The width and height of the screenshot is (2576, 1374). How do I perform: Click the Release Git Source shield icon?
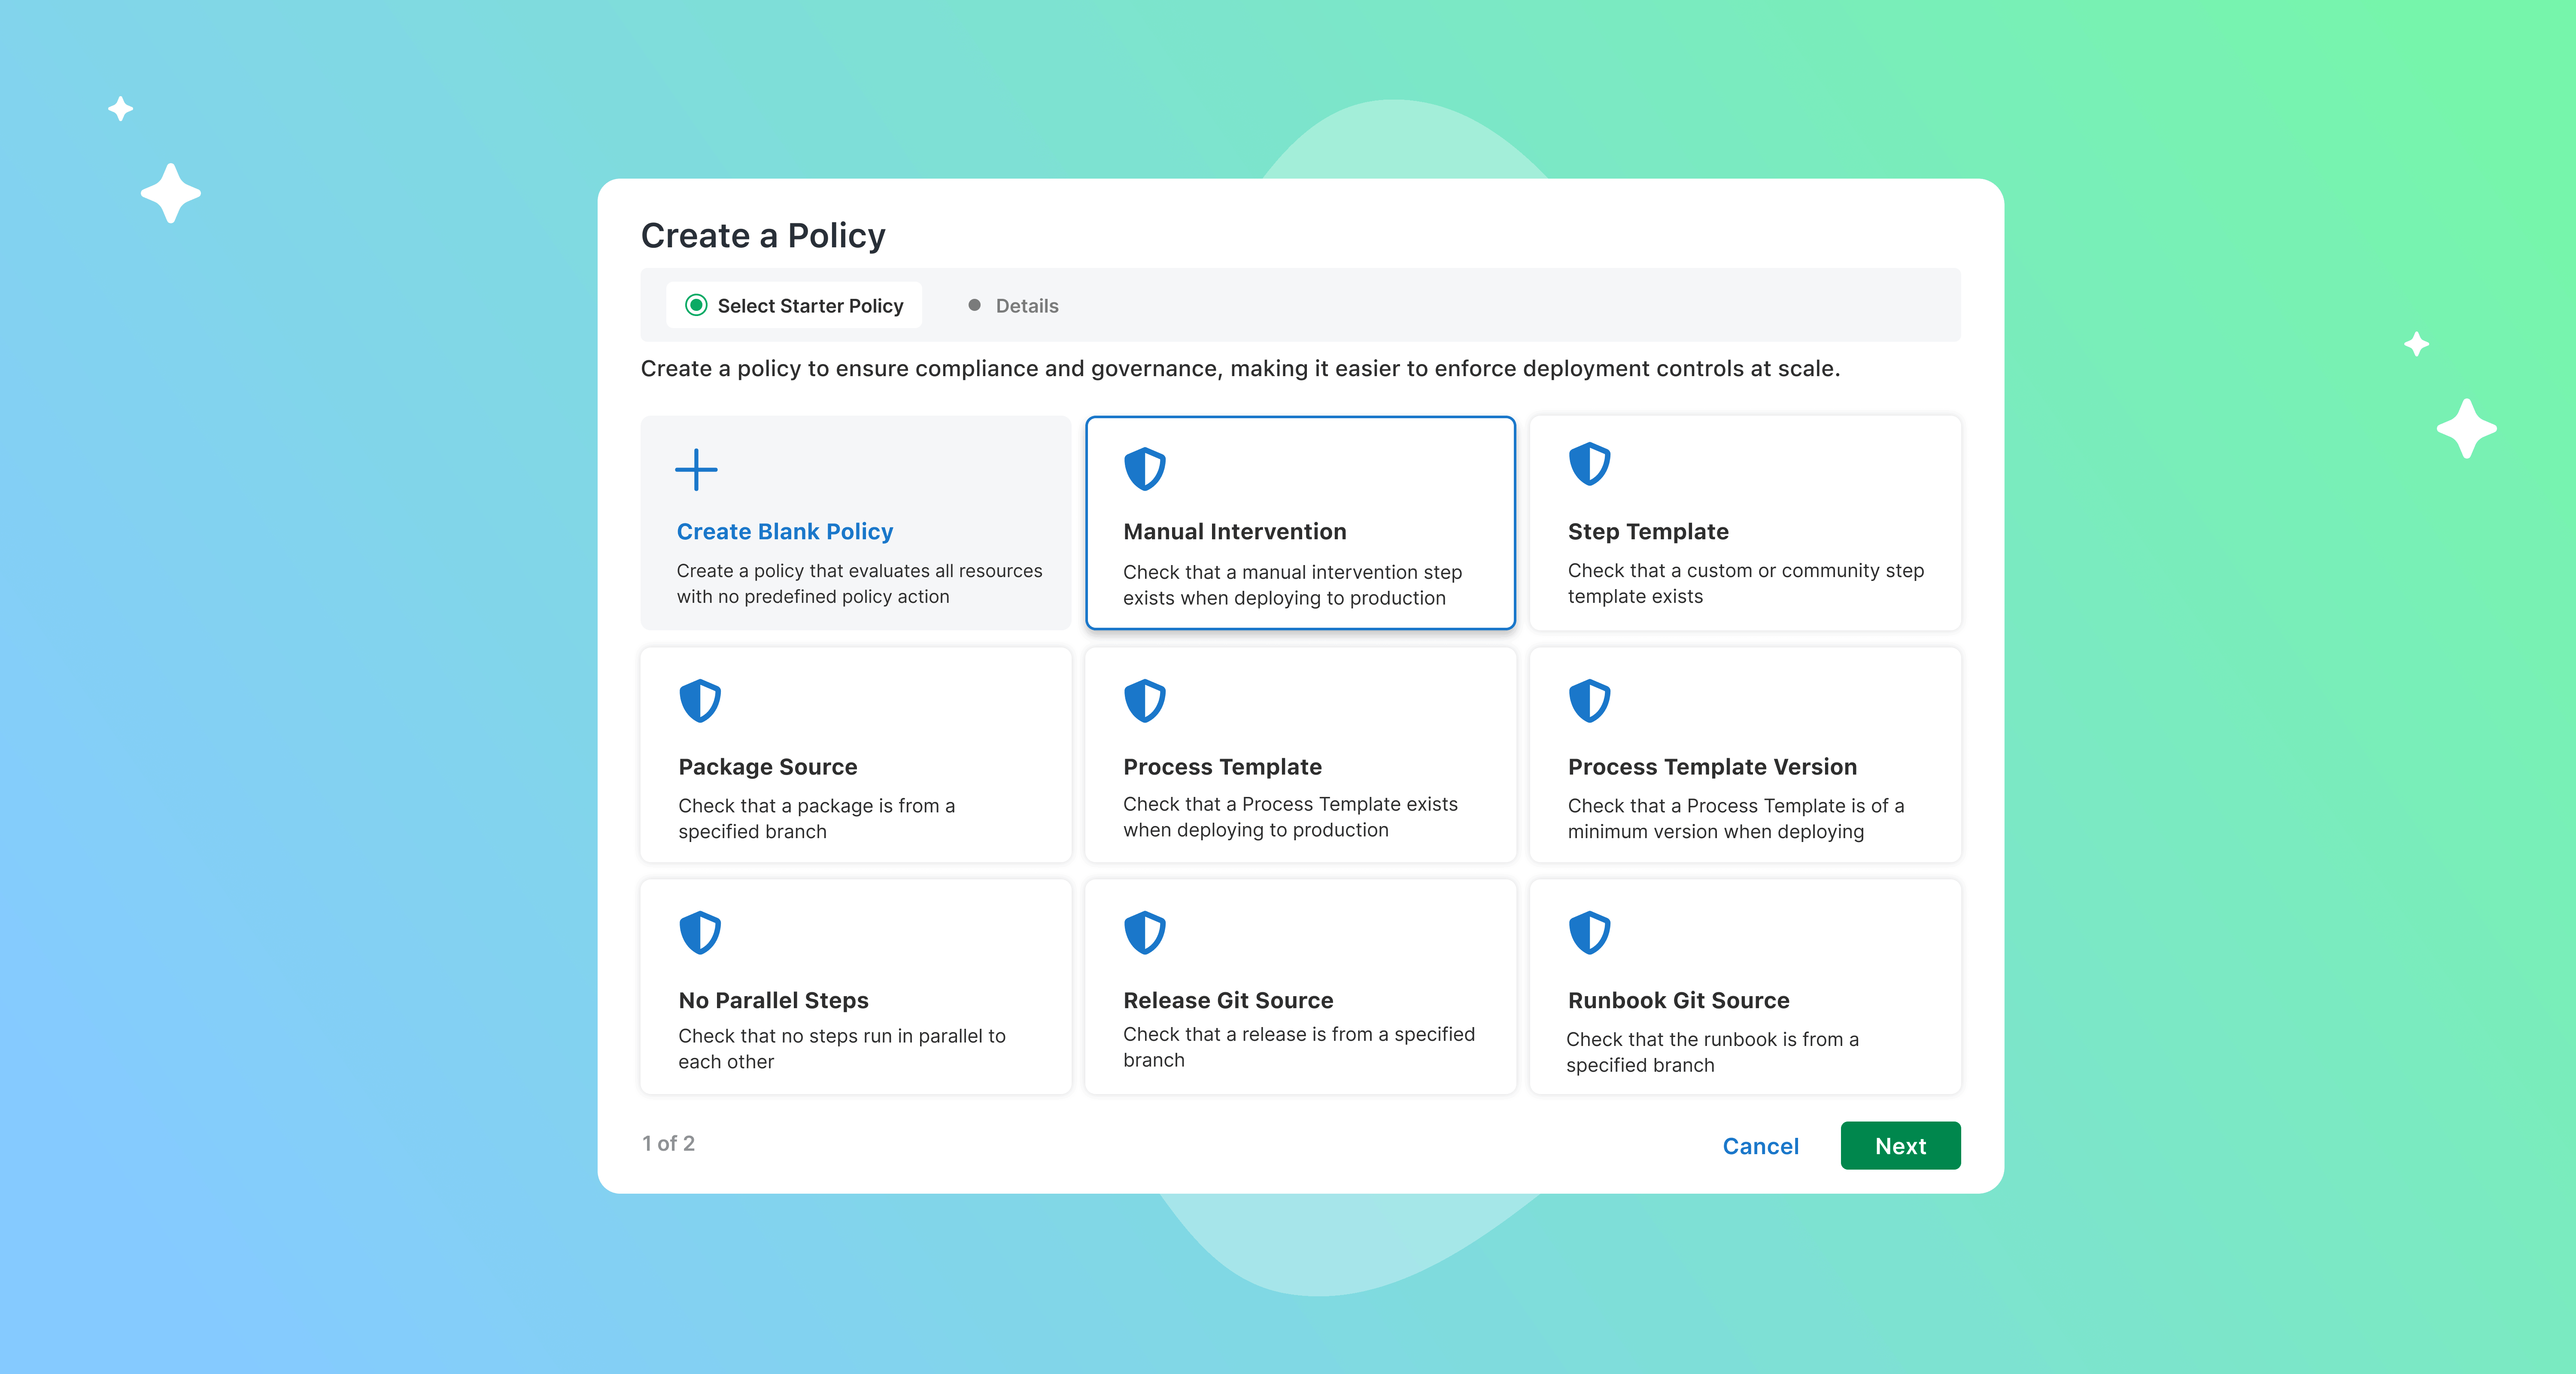click(1146, 932)
